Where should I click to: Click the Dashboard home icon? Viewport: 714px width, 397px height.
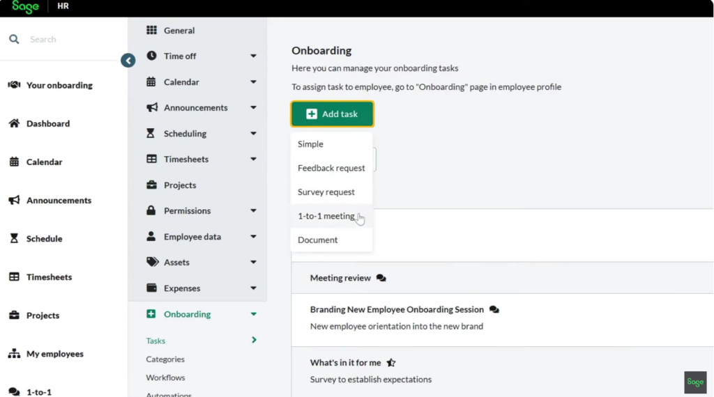coord(14,123)
